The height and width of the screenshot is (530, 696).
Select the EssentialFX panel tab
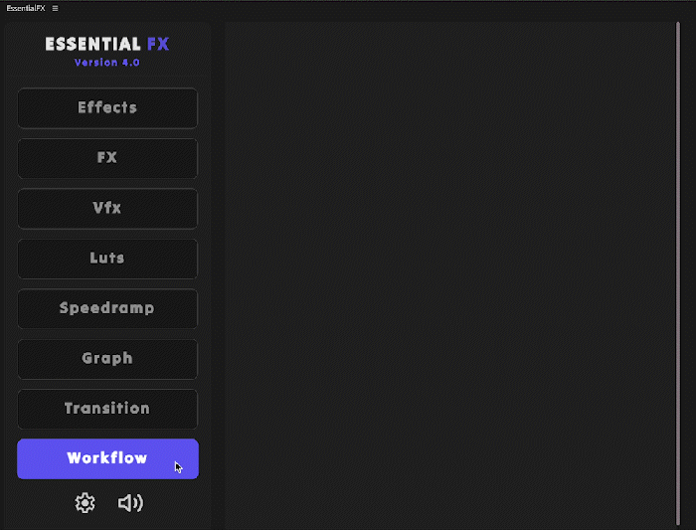[25, 8]
